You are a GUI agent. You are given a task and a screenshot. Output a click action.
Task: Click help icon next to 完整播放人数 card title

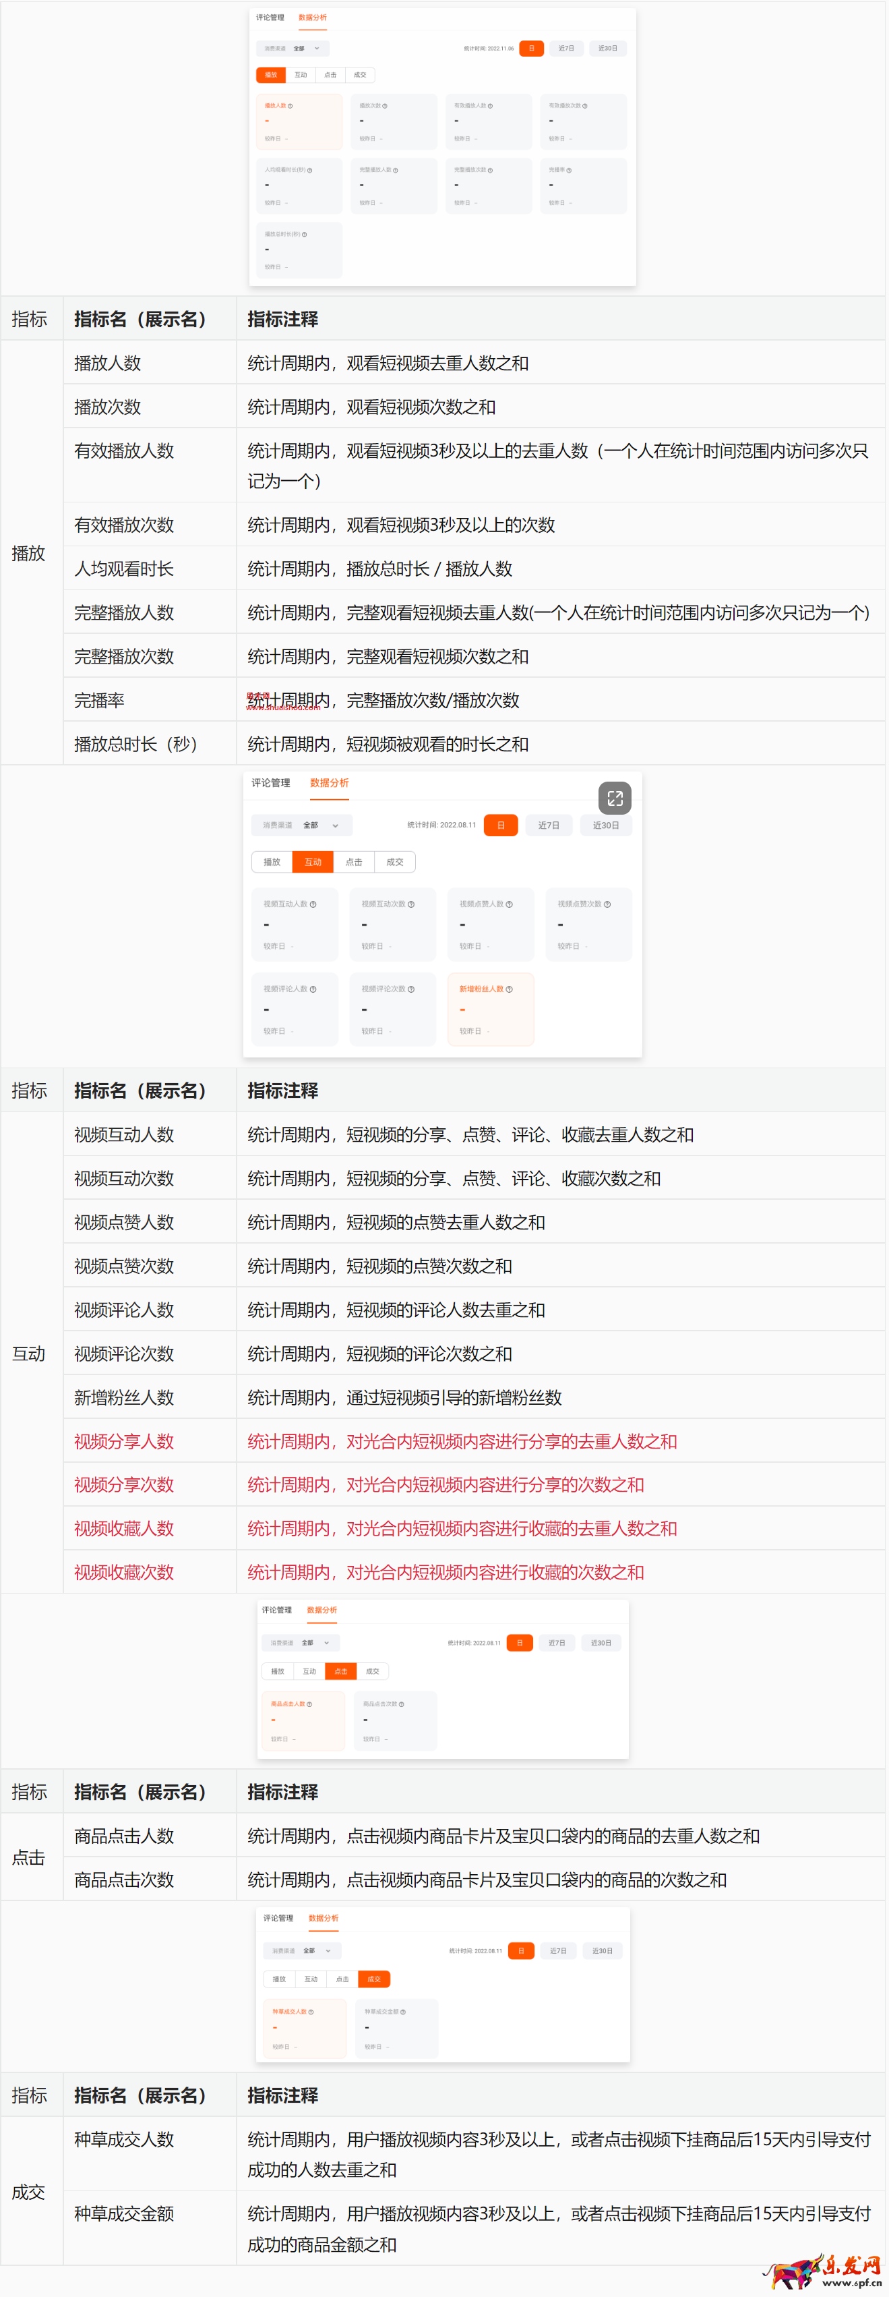(394, 171)
